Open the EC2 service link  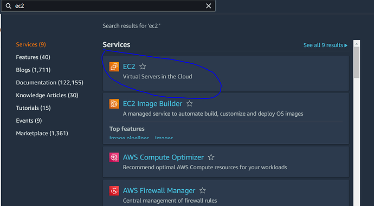[x=129, y=67]
